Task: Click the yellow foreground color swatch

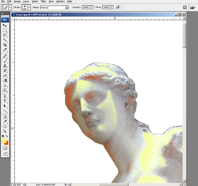Action: click(4, 141)
